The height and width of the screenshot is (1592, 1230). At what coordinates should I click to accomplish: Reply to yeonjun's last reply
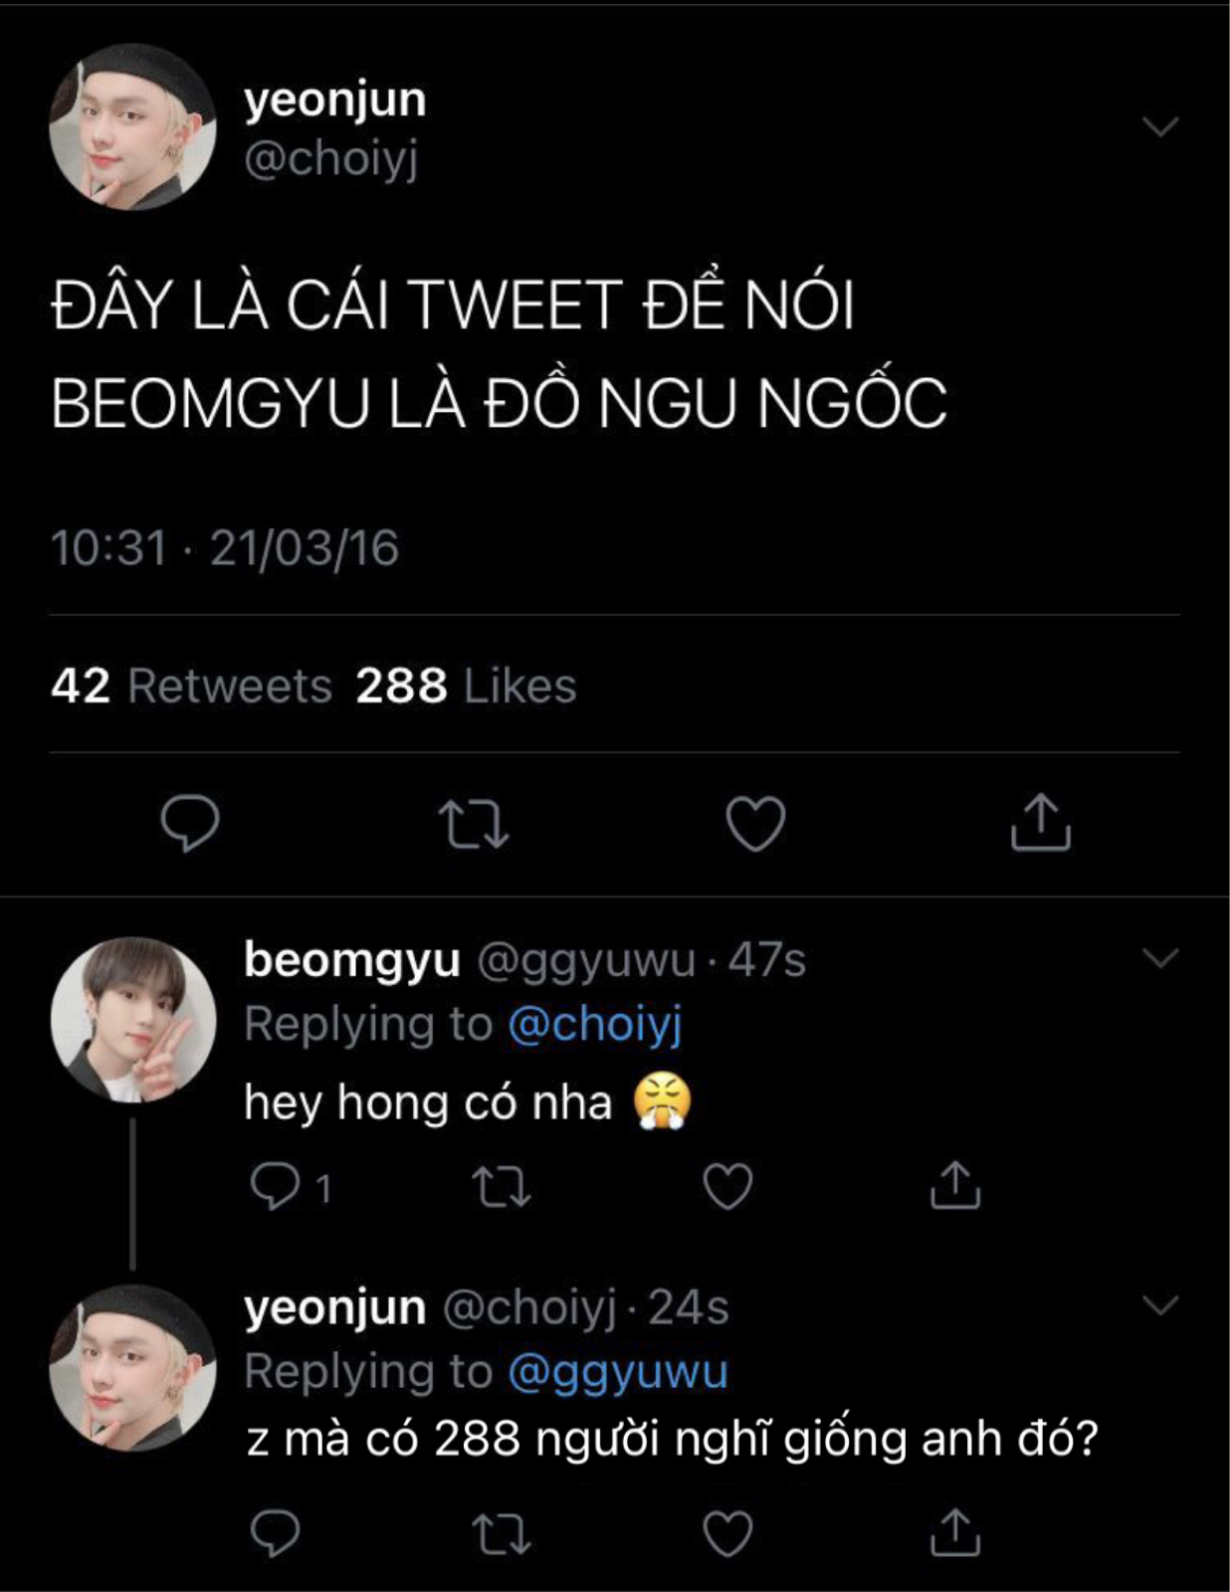tap(275, 1533)
